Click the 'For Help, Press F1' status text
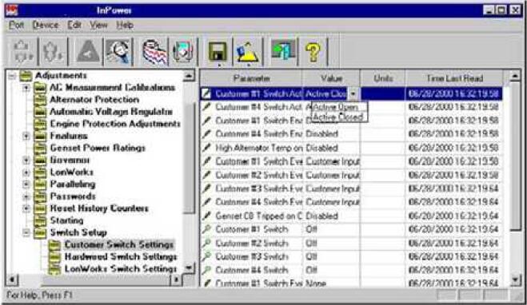Viewport: 527px width, 305px height. (39, 295)
